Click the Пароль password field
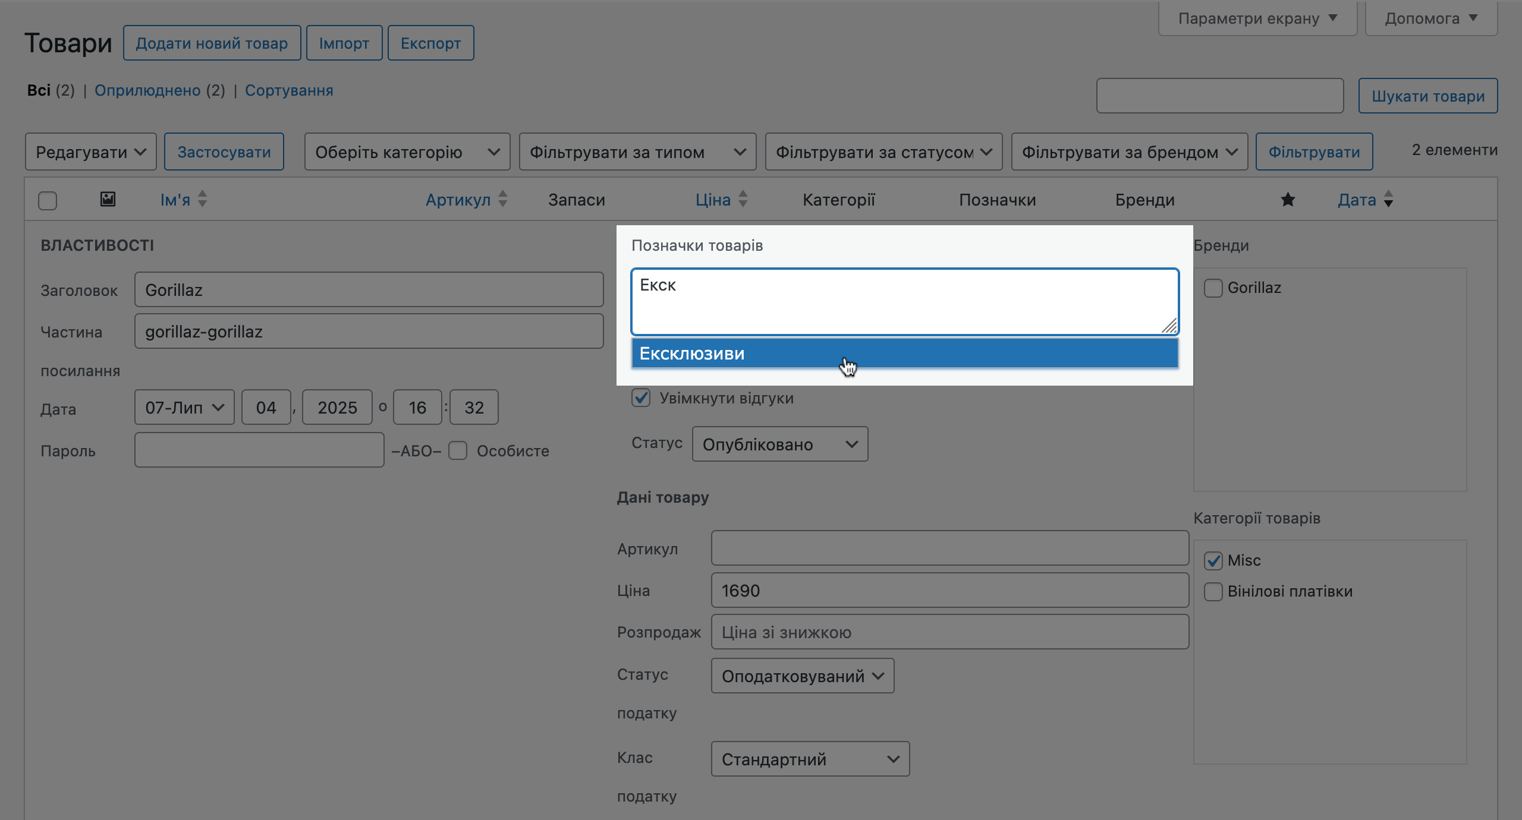 coord(259,450)
